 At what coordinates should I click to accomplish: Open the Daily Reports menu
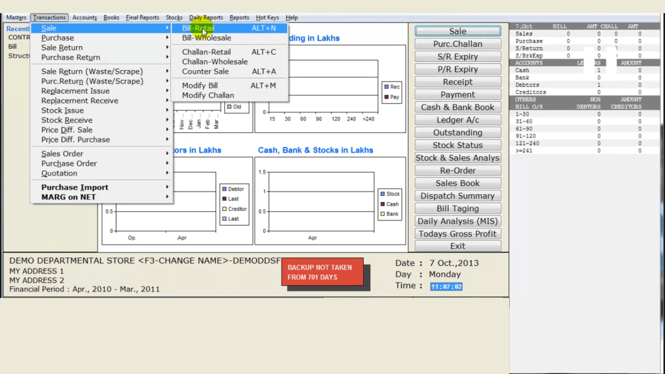click(x=206, y=18)
